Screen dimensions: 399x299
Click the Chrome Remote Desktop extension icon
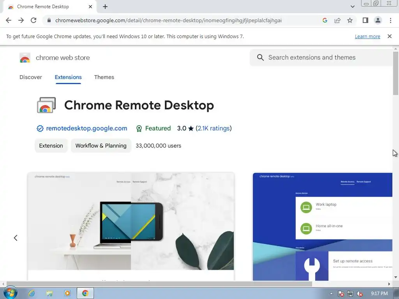[x=46, y=105]
